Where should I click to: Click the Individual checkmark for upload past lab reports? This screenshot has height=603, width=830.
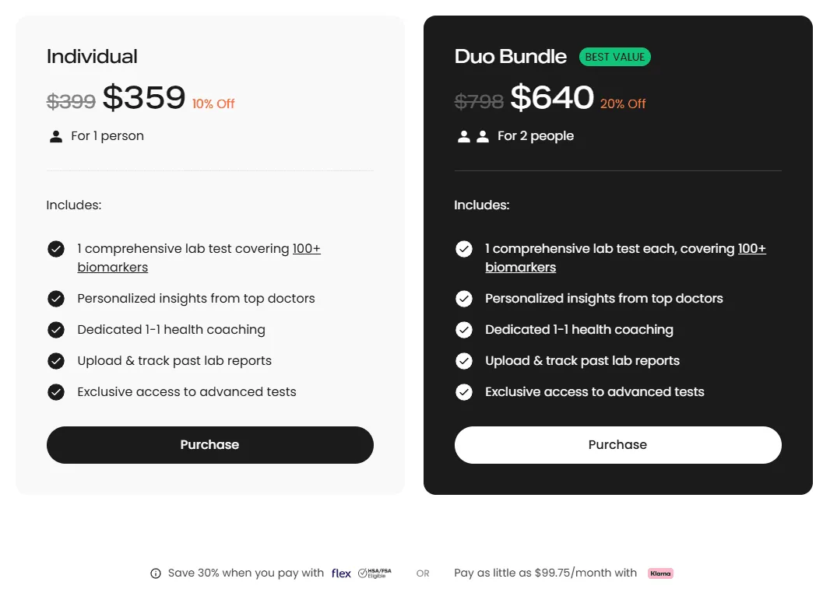[x=56, y=361]
